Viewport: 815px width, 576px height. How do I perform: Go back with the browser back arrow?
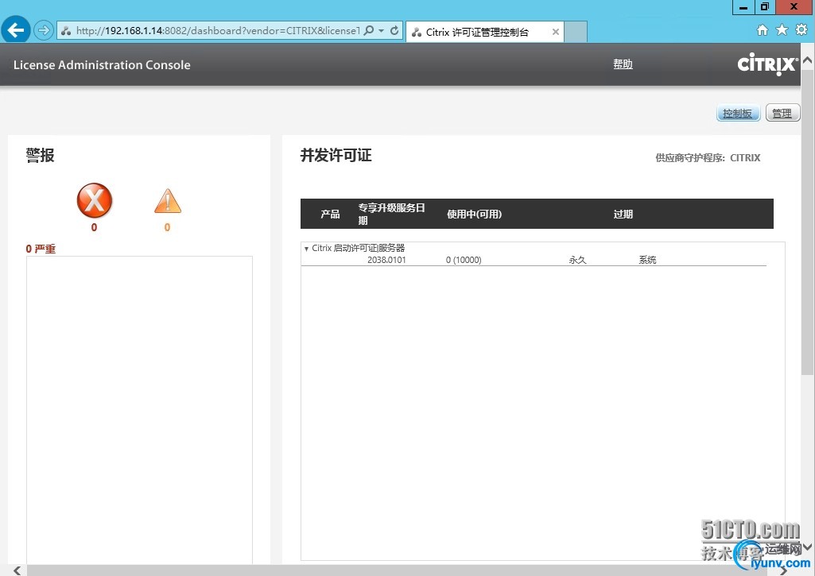click(x=16, y=30)
